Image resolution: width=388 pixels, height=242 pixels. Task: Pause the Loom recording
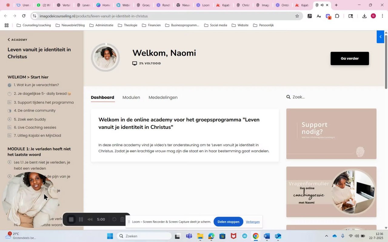click(81, 219)
